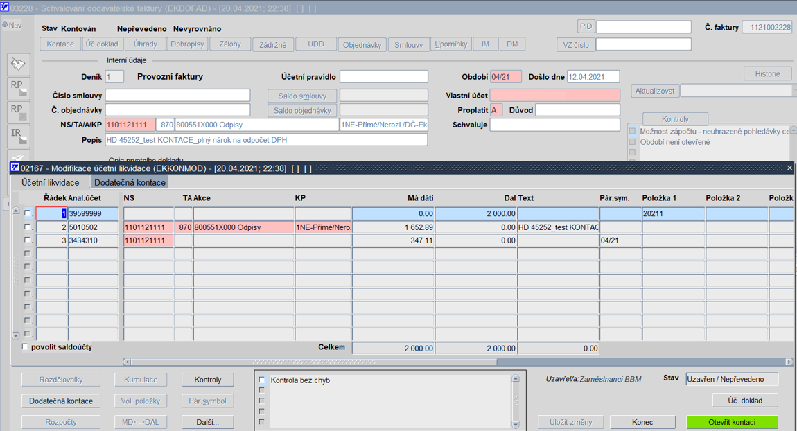Click the VZ číslo button
This screenshot has height=431, width=797.
(576, 45)
